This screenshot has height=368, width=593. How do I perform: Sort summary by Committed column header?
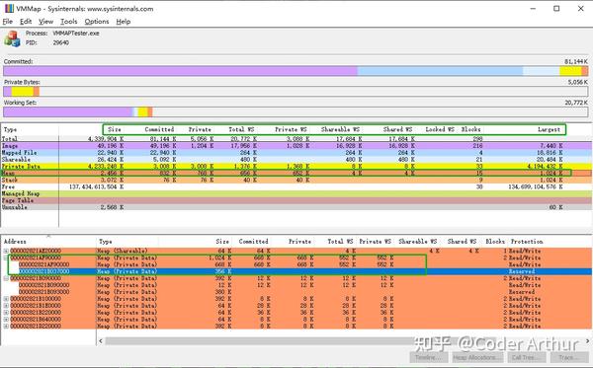click(x=159, y=129)
